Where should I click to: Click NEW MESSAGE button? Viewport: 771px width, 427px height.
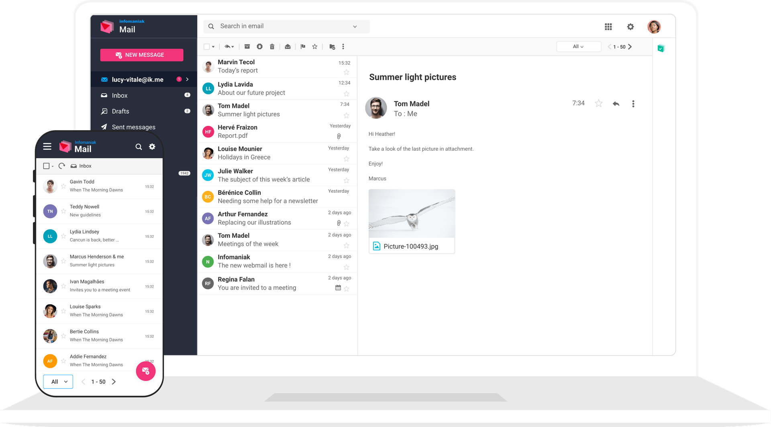coord(142,55)
